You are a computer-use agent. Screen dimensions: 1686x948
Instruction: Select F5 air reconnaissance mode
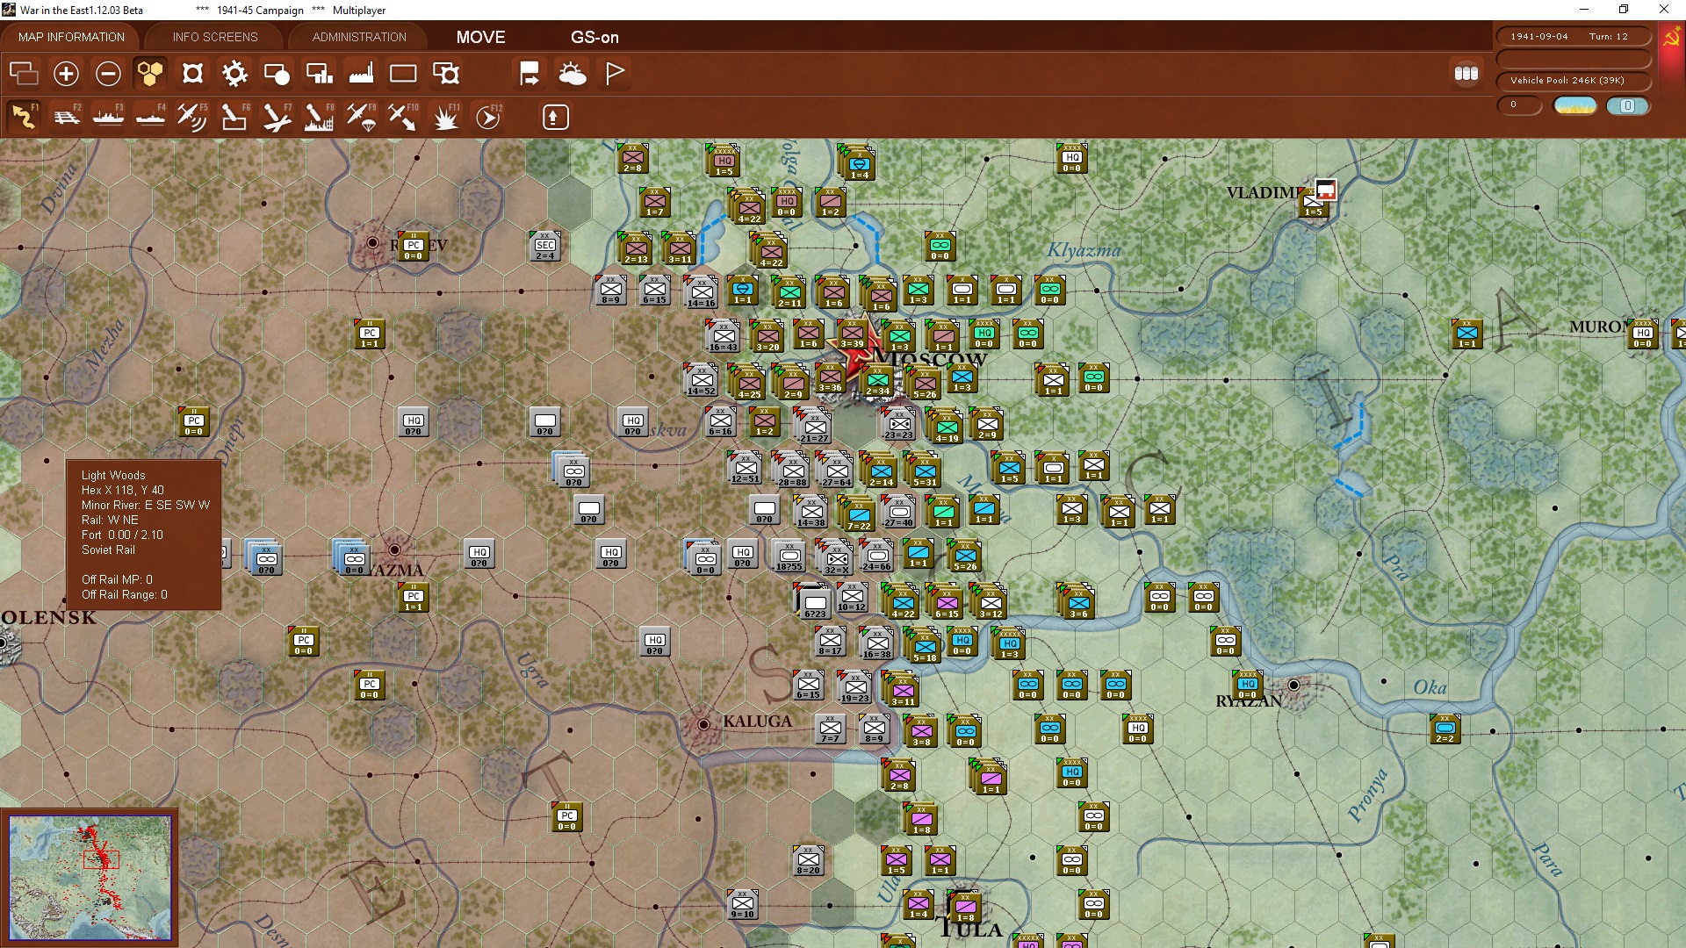coord(192,117)
